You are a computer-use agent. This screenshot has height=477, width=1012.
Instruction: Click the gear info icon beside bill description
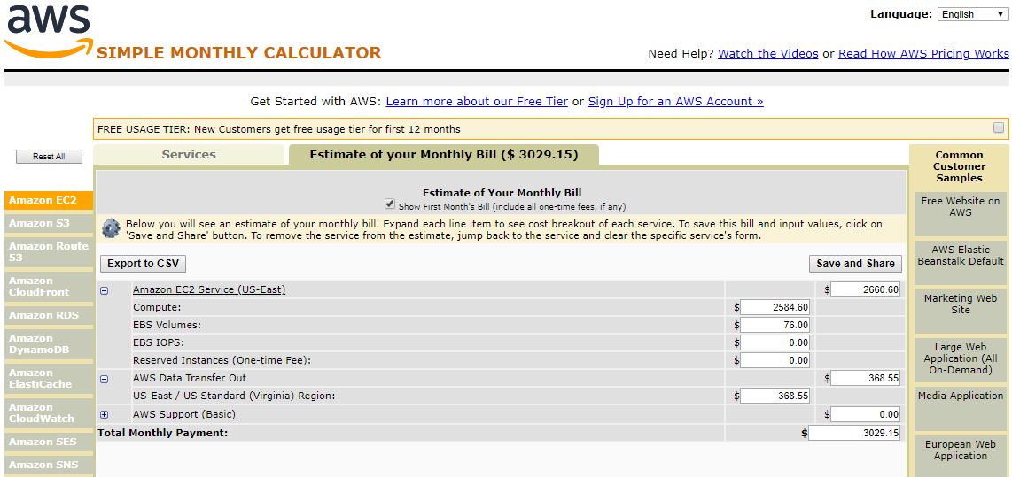point(111,227)
